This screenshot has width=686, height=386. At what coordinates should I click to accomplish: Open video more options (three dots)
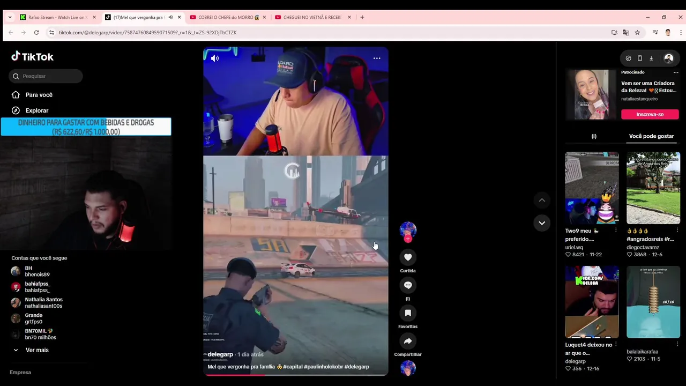(x=377, y=58)
